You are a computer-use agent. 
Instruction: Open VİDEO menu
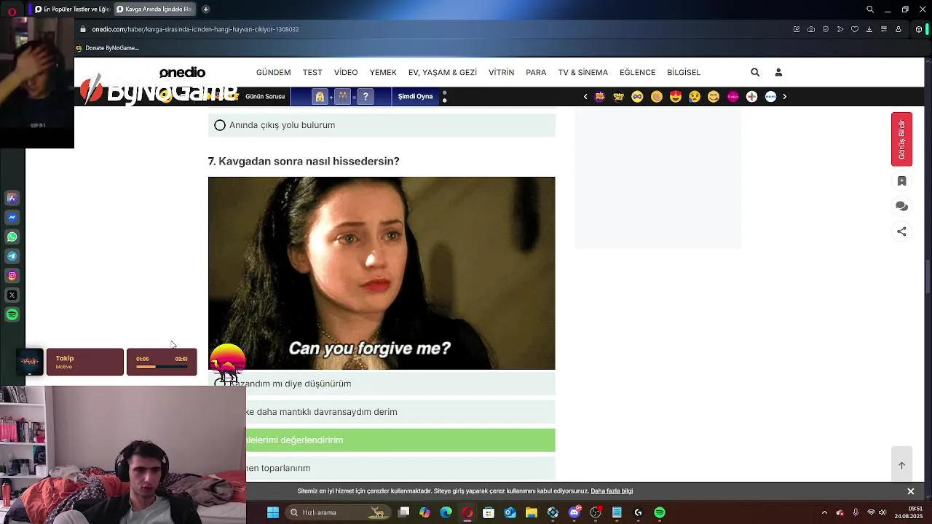pos(346,72)
